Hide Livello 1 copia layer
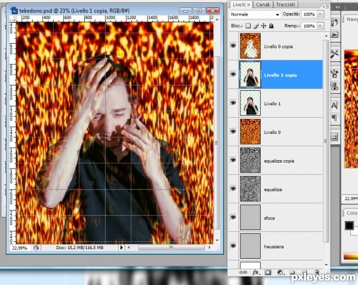 [233, 74]
